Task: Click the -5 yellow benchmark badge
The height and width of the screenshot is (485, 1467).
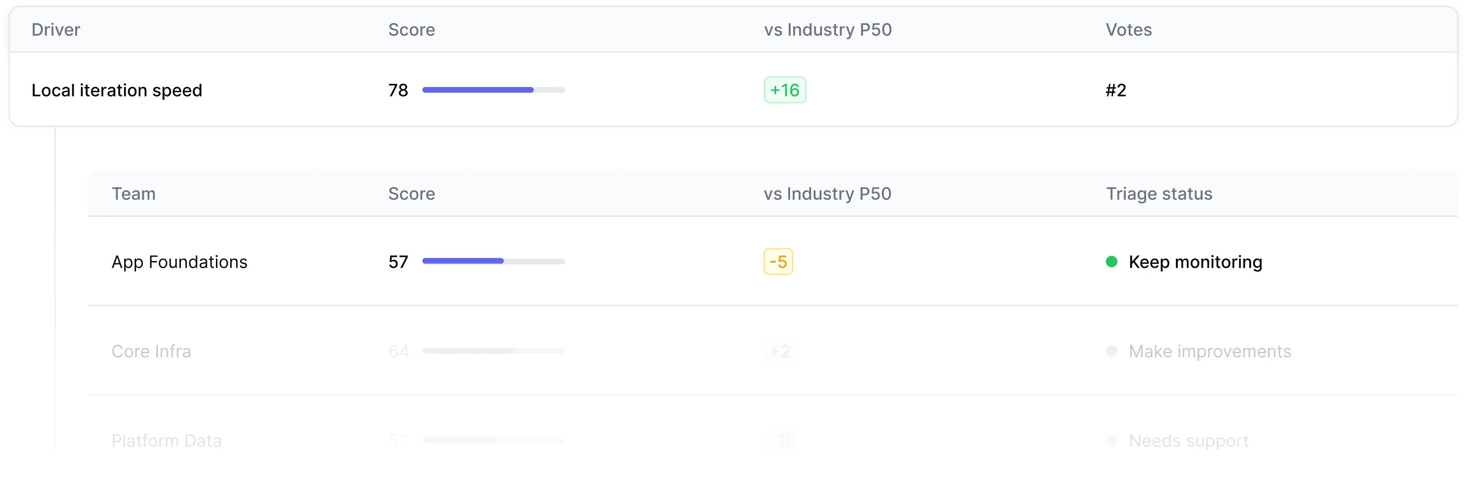Action: point(778,262)
